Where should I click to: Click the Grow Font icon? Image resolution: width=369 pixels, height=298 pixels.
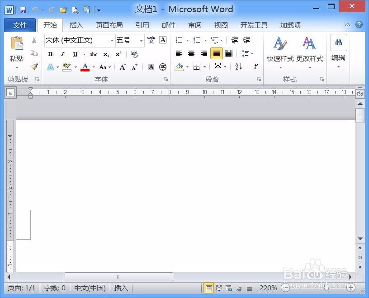pos(123,67)
